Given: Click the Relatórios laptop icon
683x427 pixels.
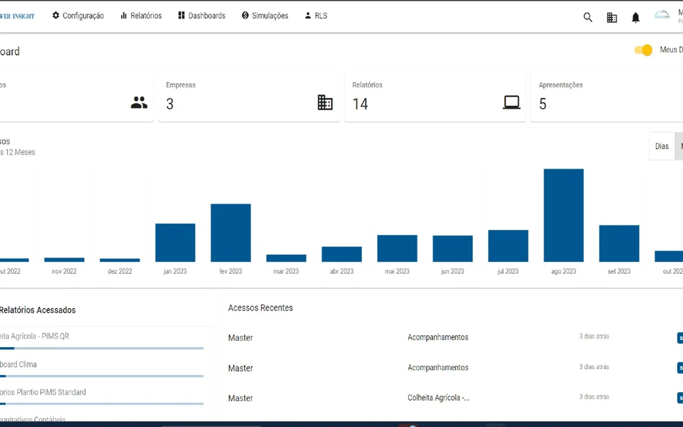Looking at the screenshot, I should coord(511,102).
